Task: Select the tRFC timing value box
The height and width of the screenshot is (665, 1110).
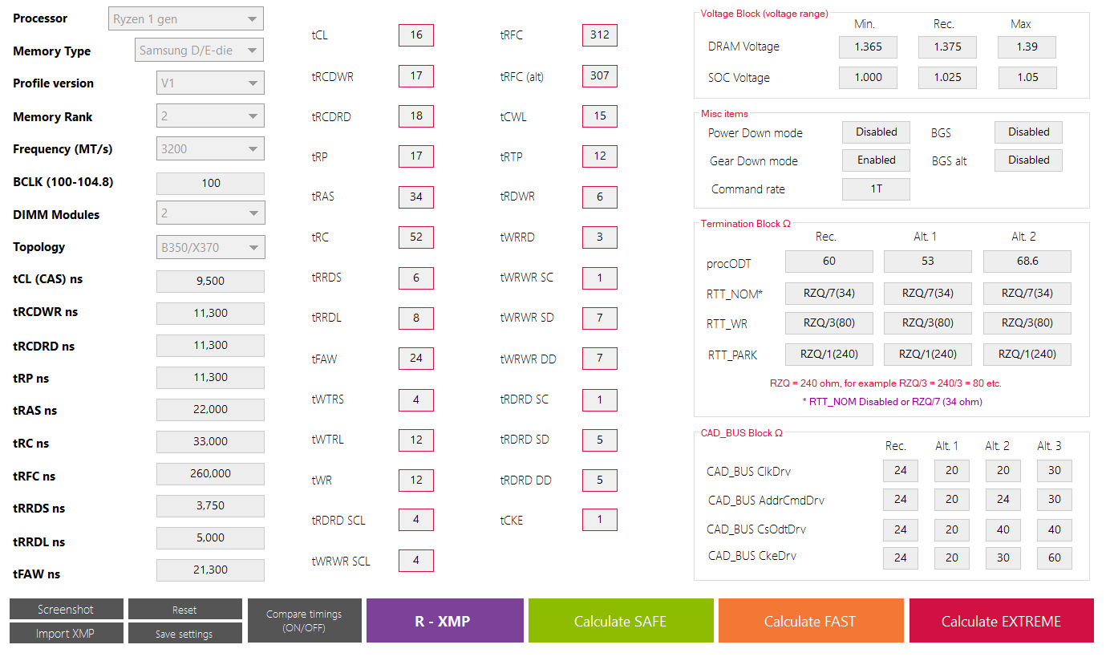Action: (599, 35)
